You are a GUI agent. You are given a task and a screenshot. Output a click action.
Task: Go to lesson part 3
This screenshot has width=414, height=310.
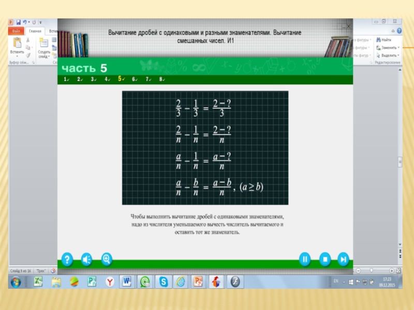94,79
